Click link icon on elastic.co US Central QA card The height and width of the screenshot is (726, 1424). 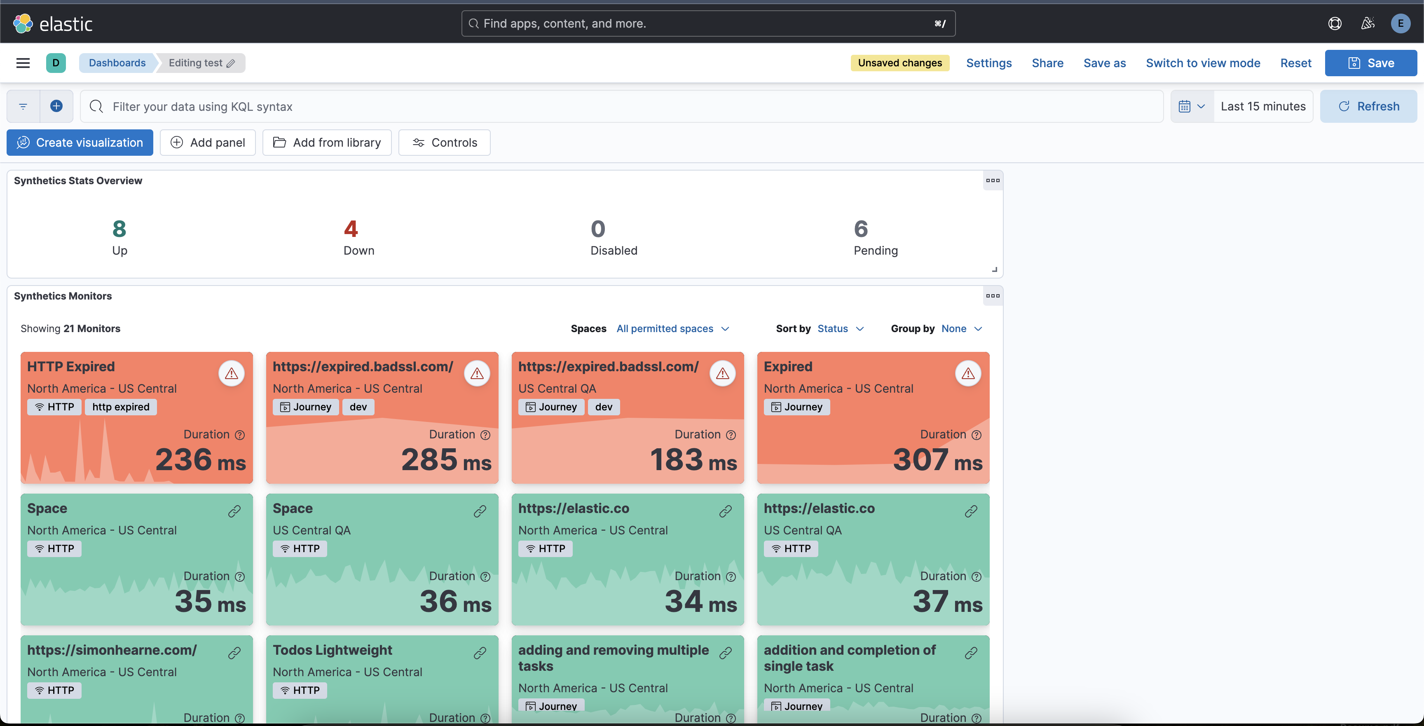pyautogui.click(x=971, y=511)
